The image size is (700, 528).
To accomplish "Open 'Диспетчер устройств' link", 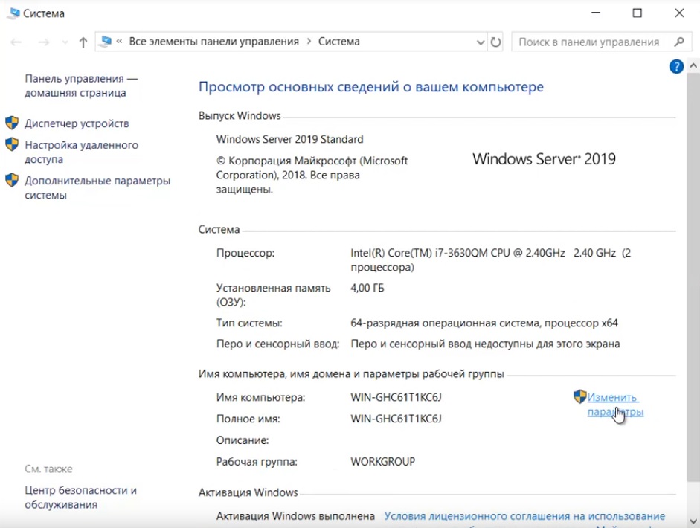I will pos(77,123).
